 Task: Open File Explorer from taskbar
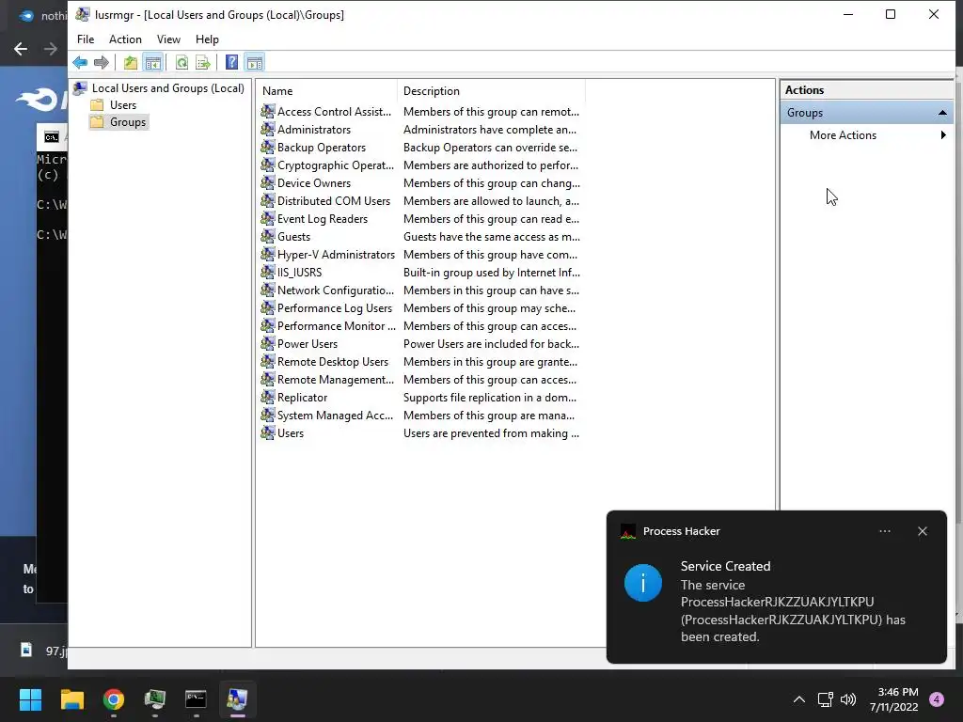[x=71, y=699]
